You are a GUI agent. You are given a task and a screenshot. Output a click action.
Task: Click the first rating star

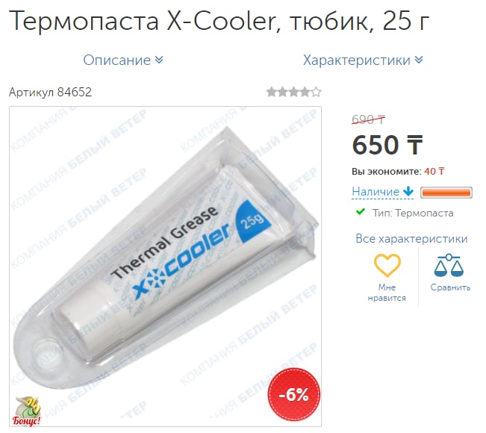pos(272,92)
